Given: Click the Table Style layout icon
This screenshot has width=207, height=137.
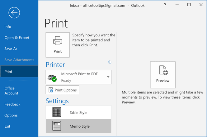Looking at the screenshot, I should pyautogui.click(x=57, y=112).
